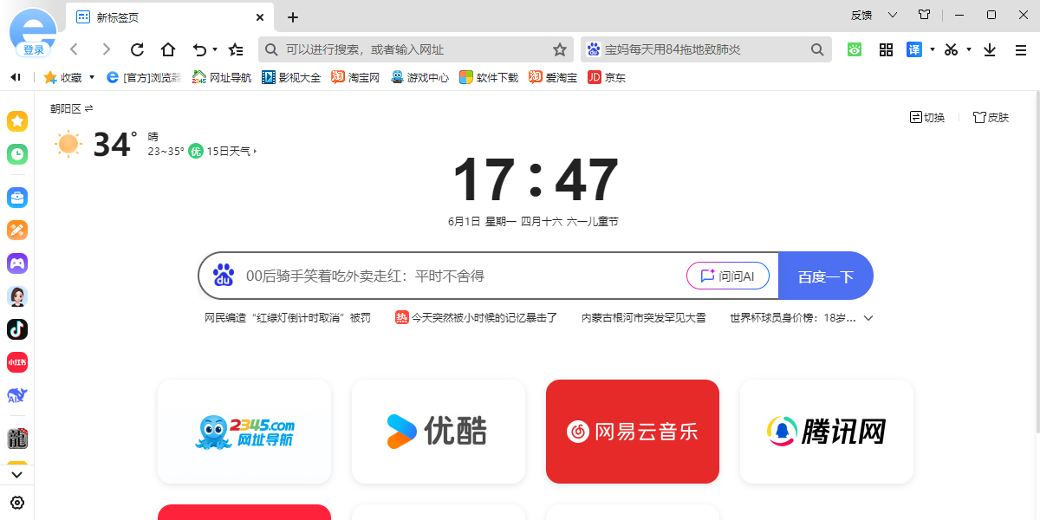Expand more hot news with the chevron
Screen dimensions: 1040x520
[x=868, y=318]
